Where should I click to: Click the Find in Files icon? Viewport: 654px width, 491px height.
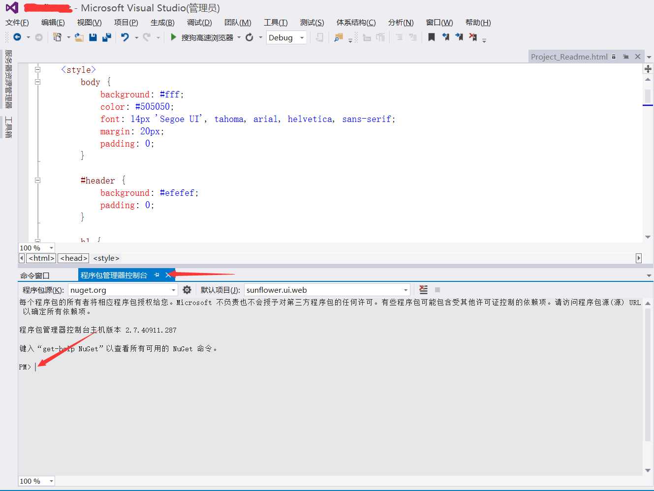click(339, 37)
